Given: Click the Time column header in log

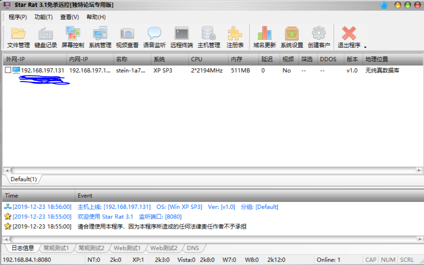Looking at the screenshot, I should (x=39, y=196).
